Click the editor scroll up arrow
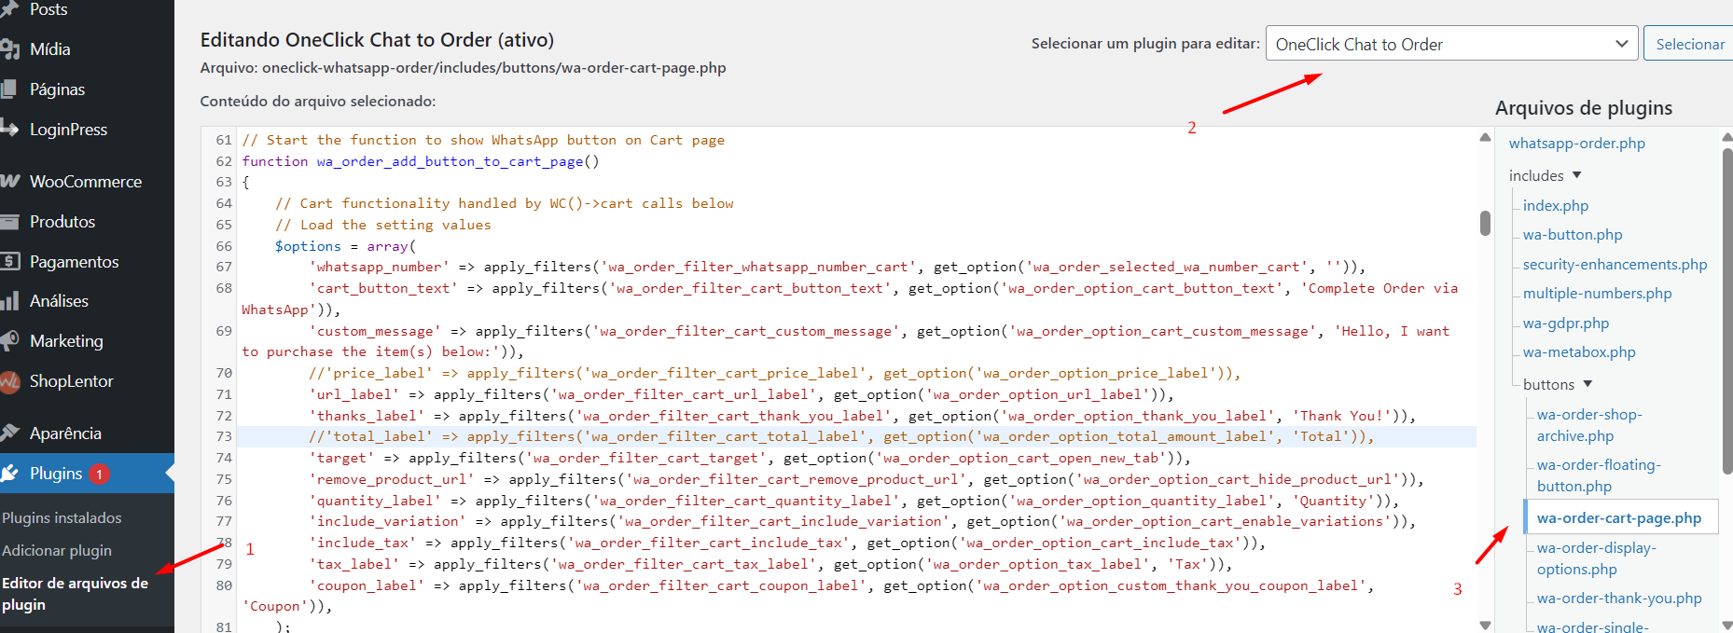 (1485, 138)
